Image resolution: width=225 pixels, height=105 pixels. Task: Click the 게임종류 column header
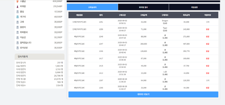(x=79, y=15)
